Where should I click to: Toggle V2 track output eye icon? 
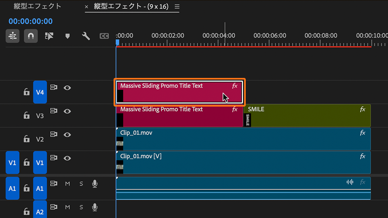pos(67,135)
